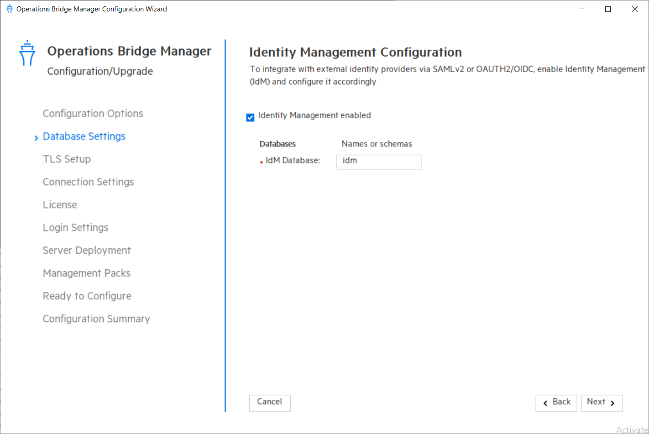Open Connection Settings step

88,182
